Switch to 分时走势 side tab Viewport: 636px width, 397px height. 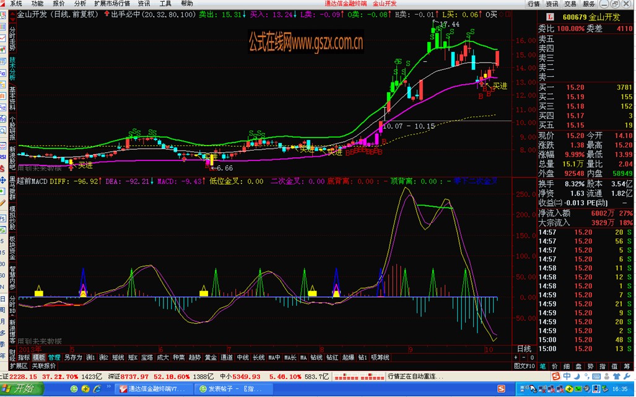point(12,39)
